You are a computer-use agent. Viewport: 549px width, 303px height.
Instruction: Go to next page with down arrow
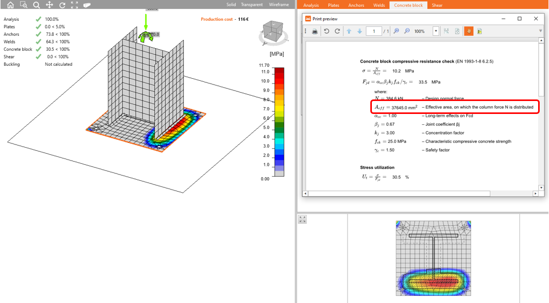click(359, 31)
